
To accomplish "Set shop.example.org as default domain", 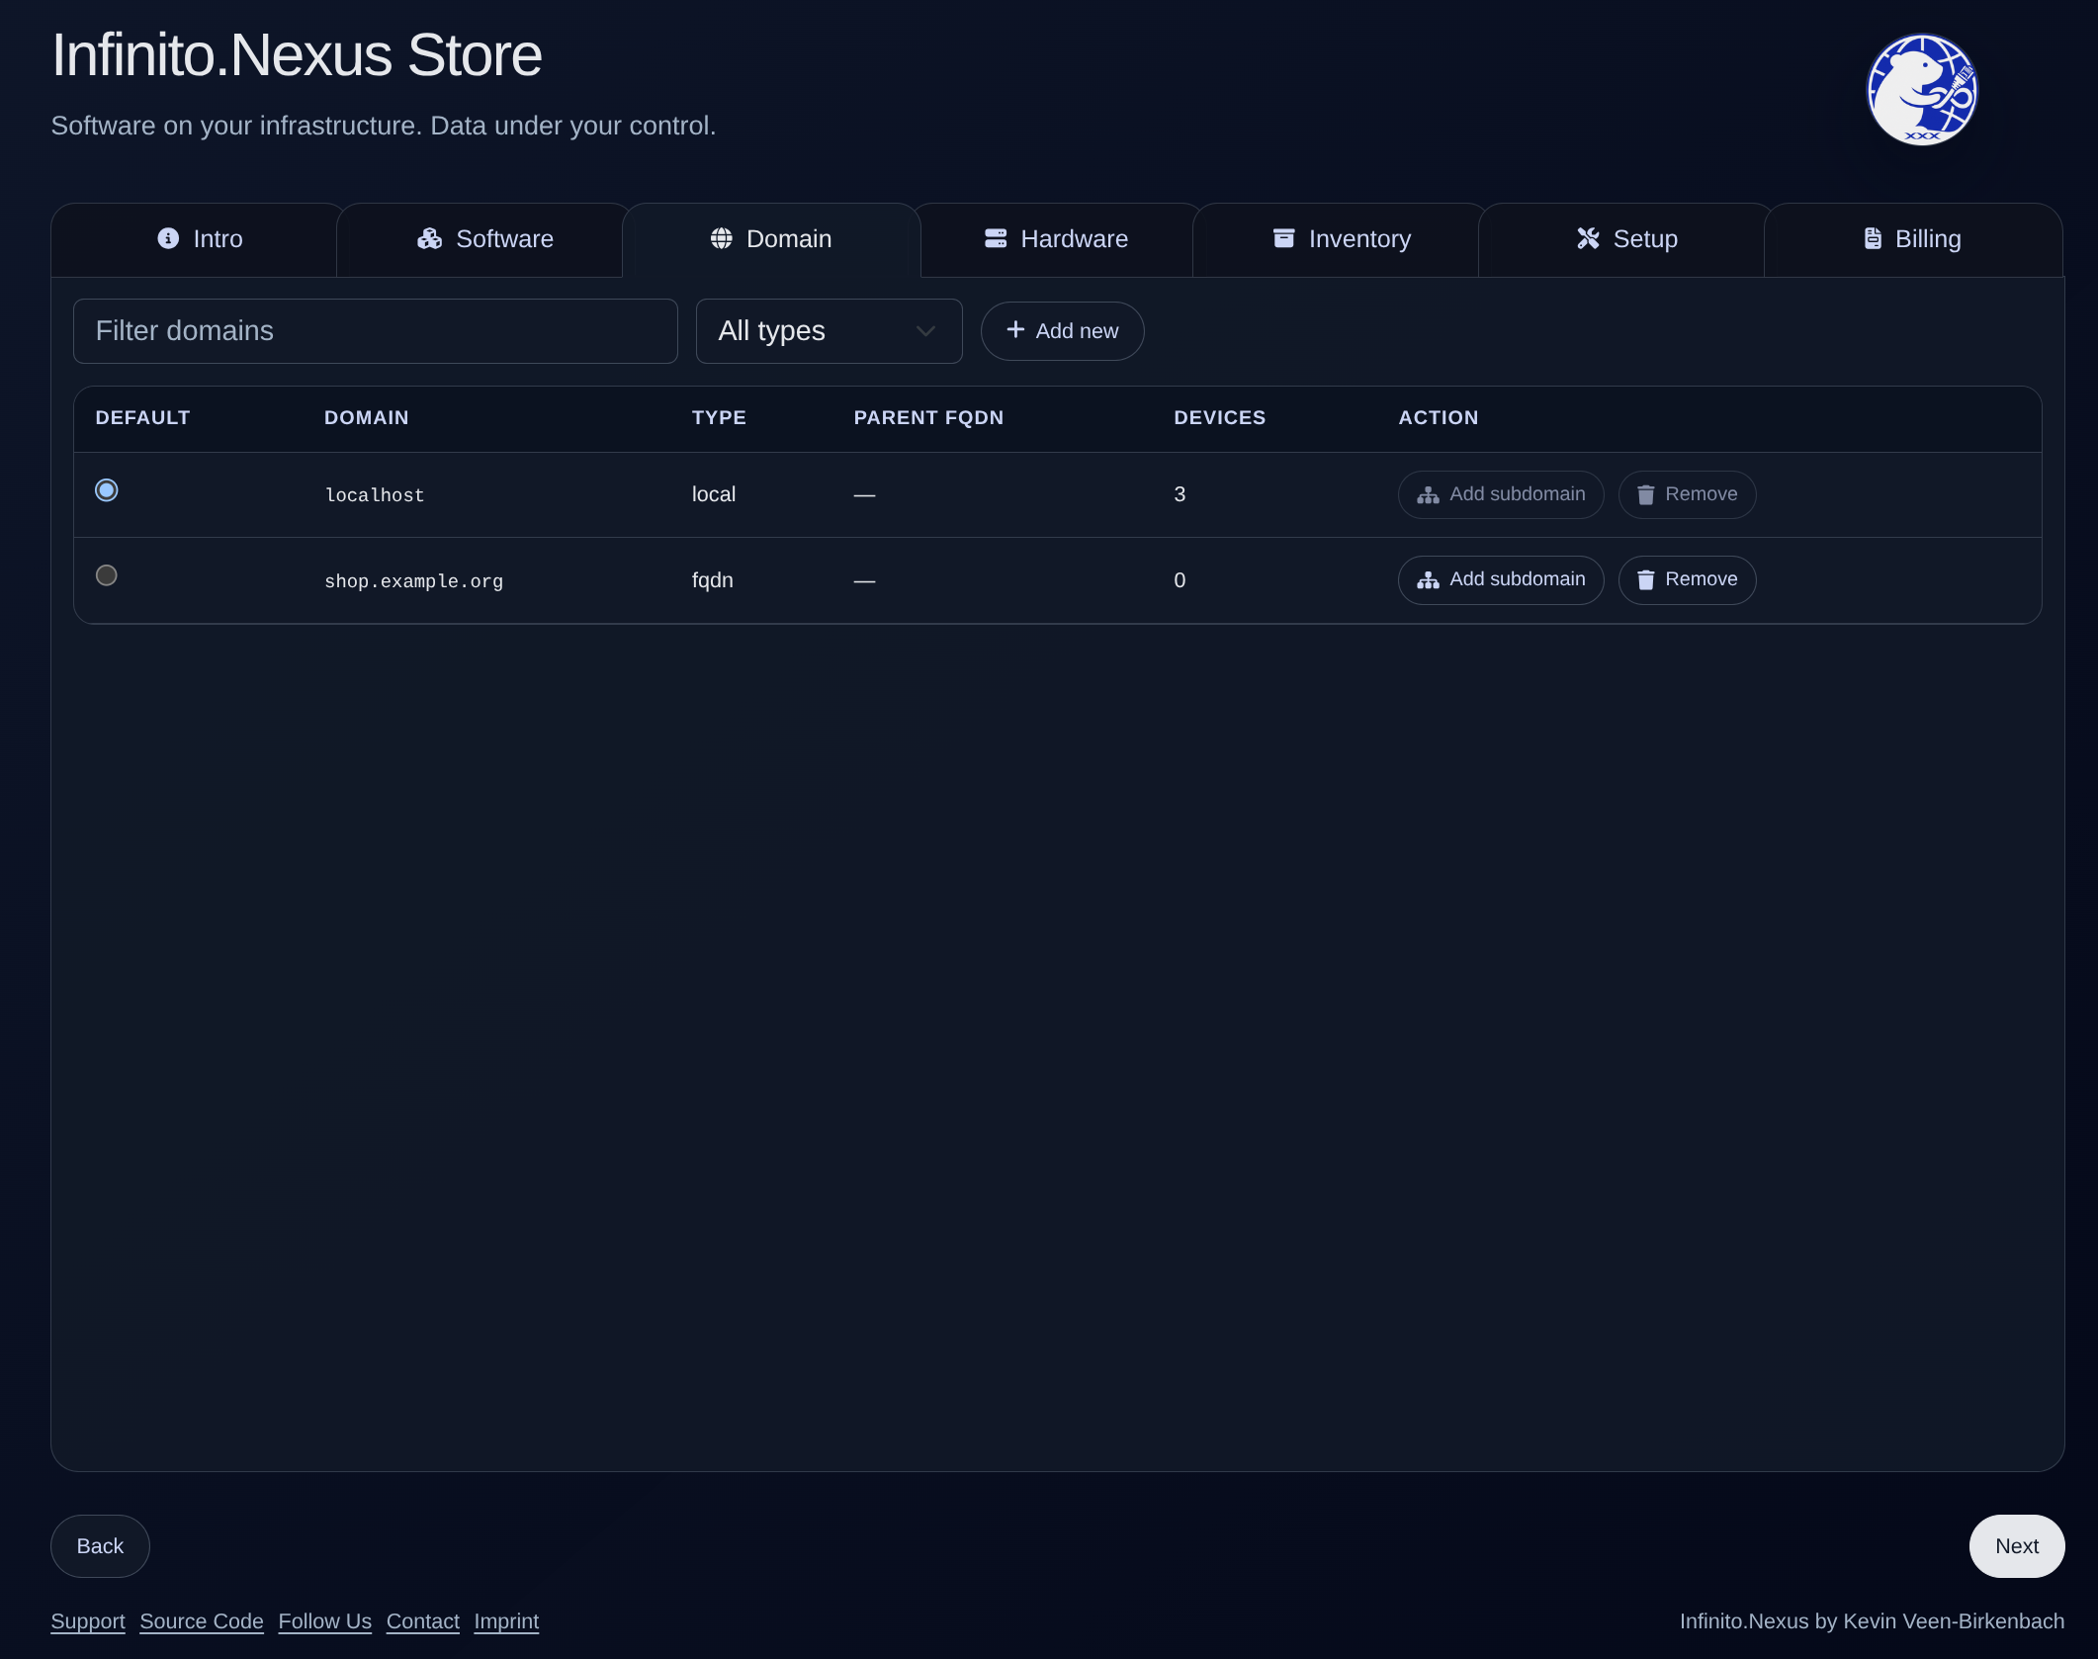I will point(107,575).
